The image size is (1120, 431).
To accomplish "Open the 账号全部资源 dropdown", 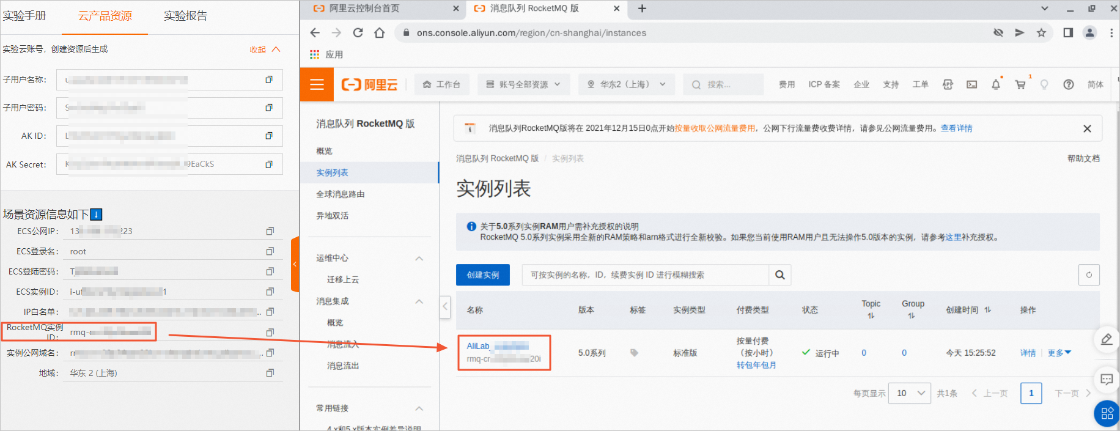I will (x=523, y=84).
